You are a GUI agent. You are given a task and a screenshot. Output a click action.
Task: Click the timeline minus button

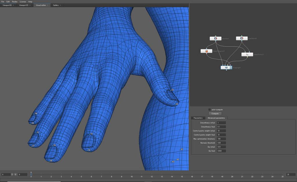(x=12, y=174)
